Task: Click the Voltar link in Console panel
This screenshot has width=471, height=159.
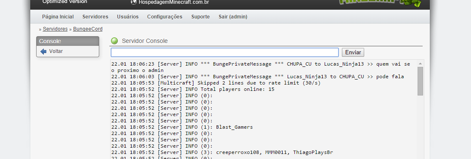Action: (x=56, y=51)
